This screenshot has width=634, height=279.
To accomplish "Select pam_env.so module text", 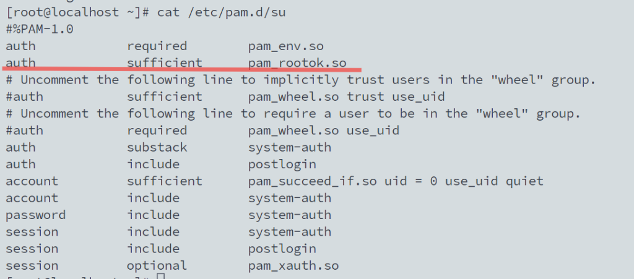I will tap(286, 46).
